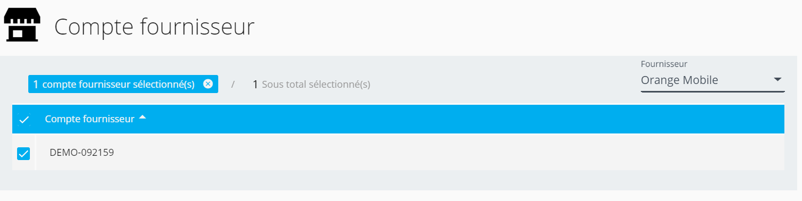Click the 'Sous total sélectionné(s)' label
Viewport: 802px width, 201px height.
(316, 85)
